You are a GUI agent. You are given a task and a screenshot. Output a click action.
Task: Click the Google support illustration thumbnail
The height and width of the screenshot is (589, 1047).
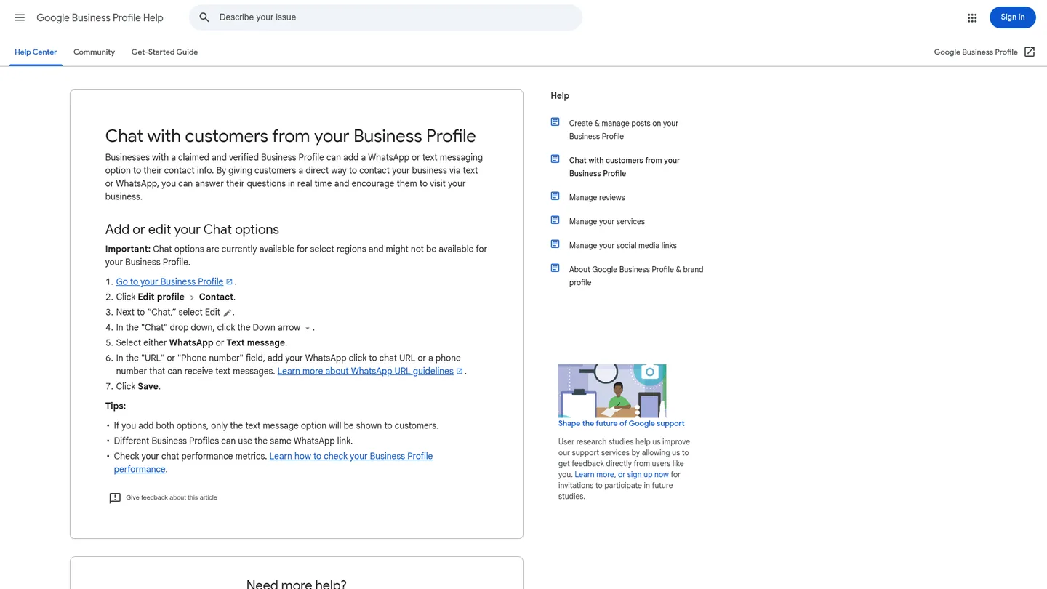[x=612, y=390]
